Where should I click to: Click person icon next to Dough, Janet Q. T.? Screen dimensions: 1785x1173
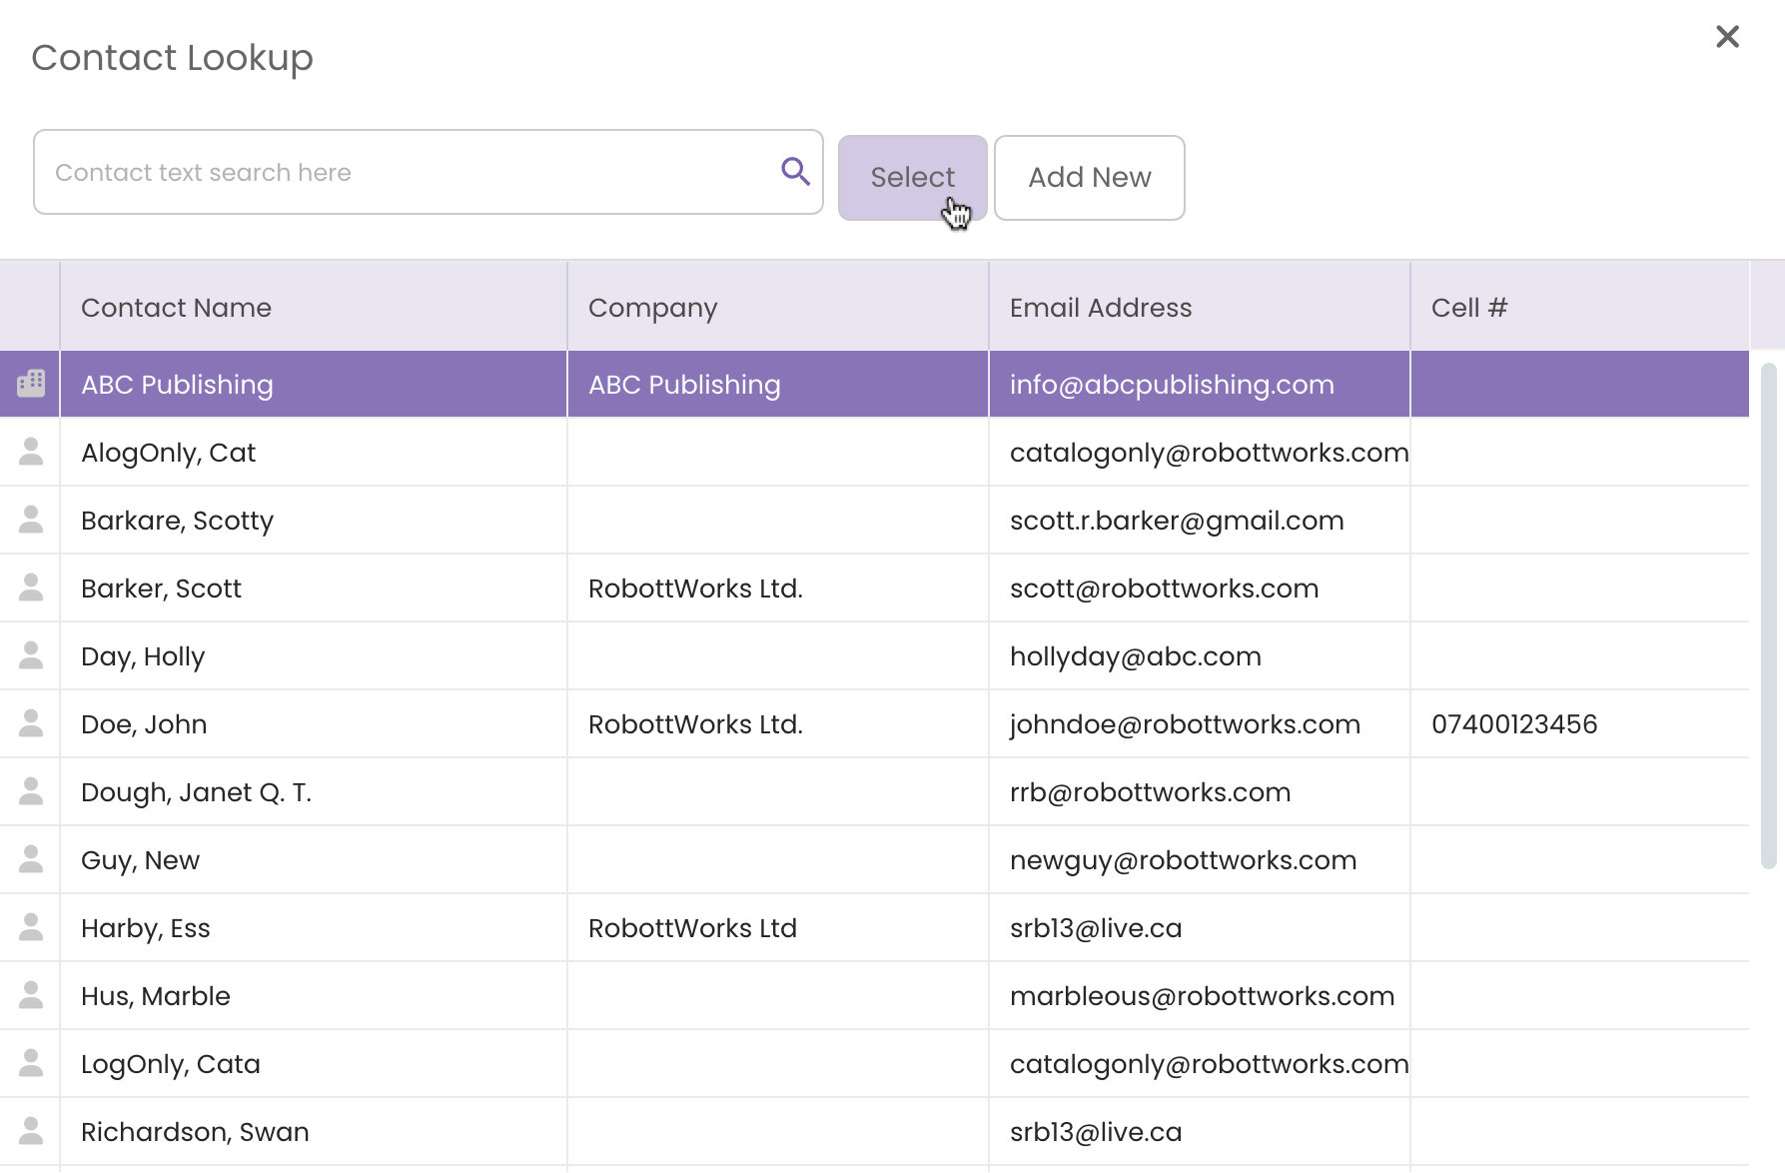(x=31, y=791)
